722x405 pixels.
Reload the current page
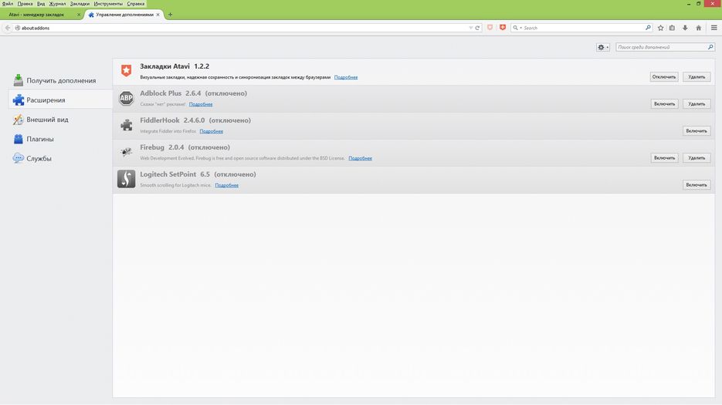tap(477, 28)
